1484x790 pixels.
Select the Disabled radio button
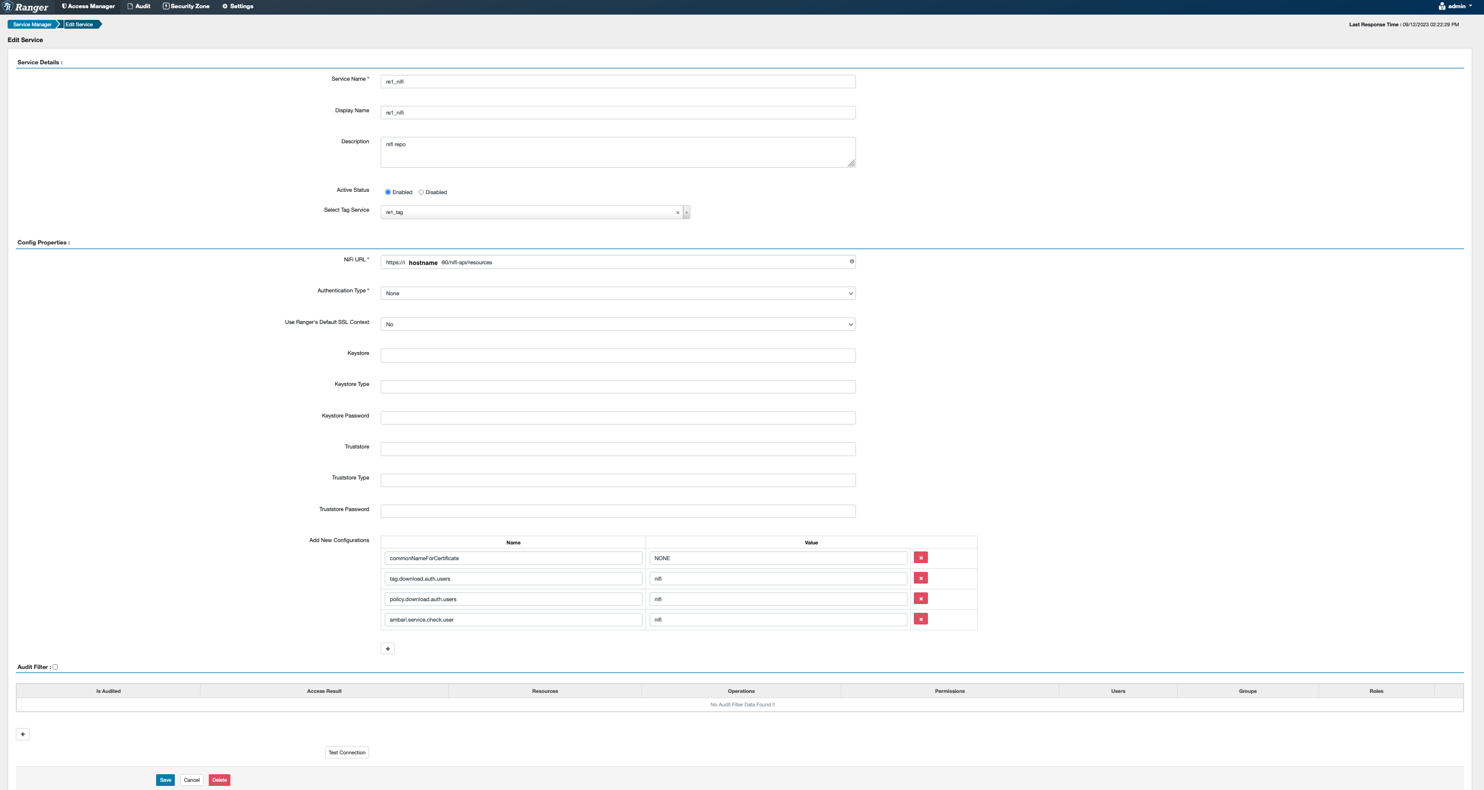(x=421, y=192)
